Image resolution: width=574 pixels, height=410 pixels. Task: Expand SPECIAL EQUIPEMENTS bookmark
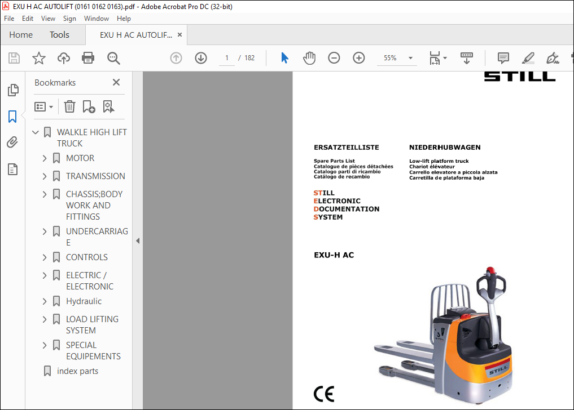[x=44, y=345]
